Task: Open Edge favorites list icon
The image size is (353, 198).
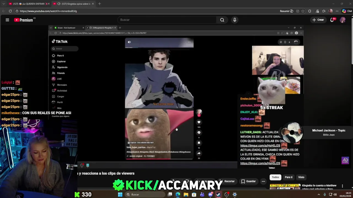Action: coord(324,11)
